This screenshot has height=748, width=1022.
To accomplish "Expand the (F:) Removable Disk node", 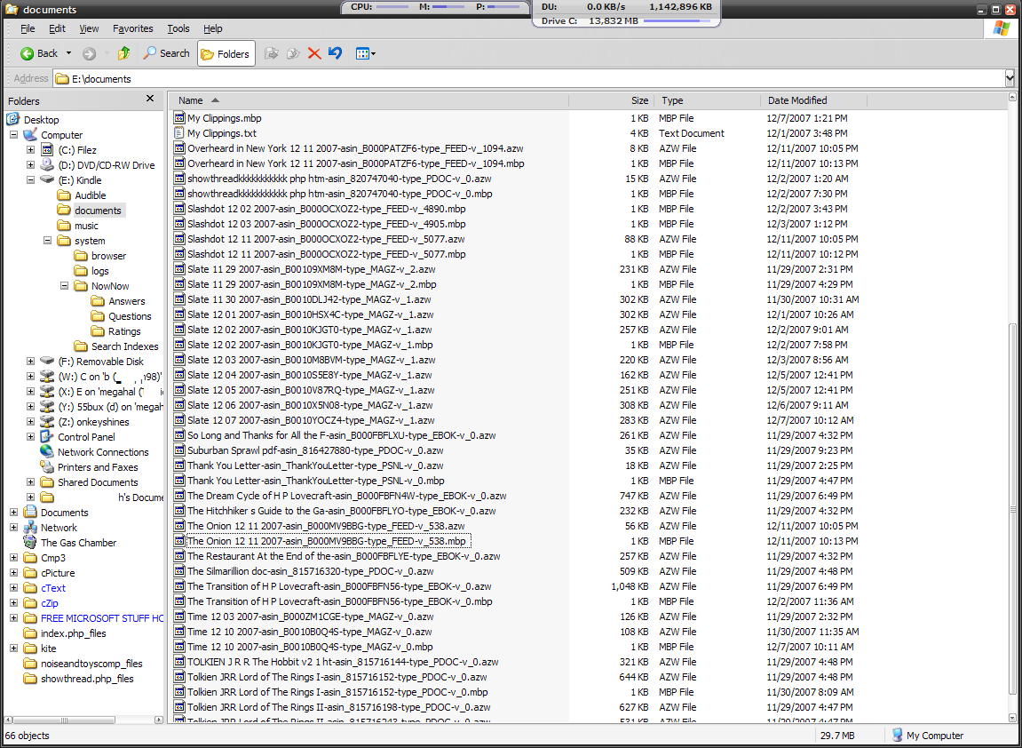I will click(x=31, y=362).
